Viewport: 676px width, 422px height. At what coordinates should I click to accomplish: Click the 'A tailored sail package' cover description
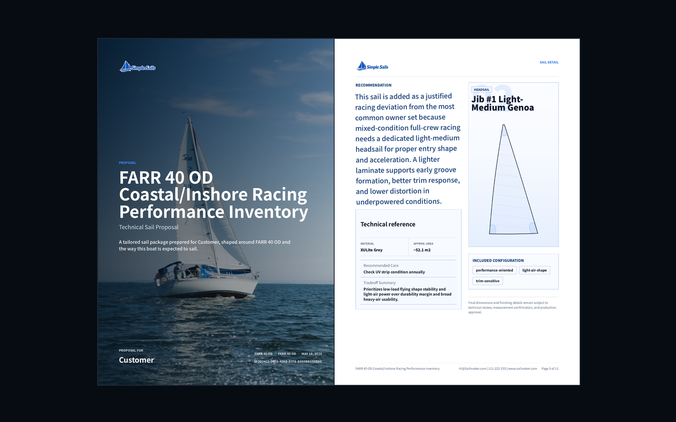point(204,246)
